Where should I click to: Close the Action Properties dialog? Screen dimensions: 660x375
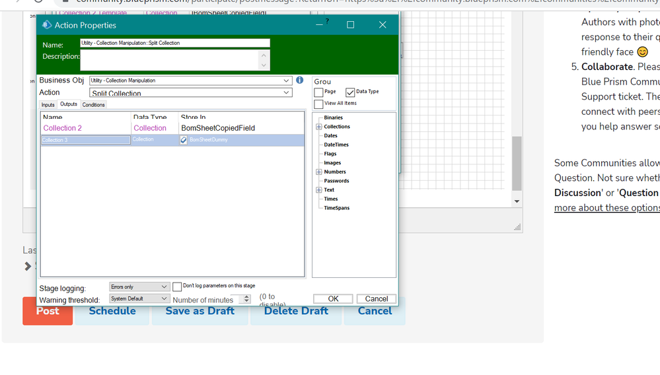(x=382, y=25)
